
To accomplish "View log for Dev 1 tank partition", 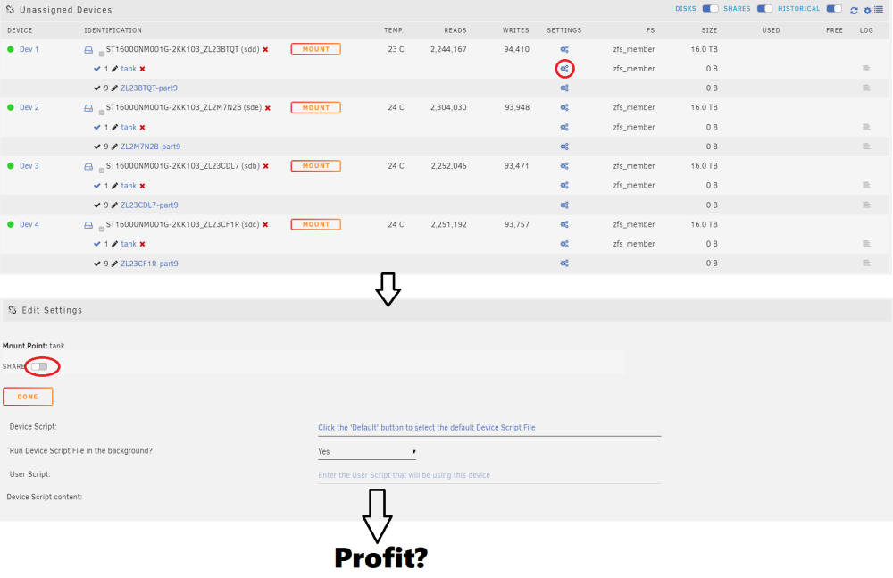I will 866,69.
